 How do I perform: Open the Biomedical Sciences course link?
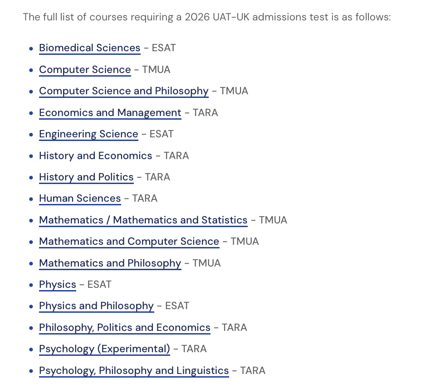90,48
